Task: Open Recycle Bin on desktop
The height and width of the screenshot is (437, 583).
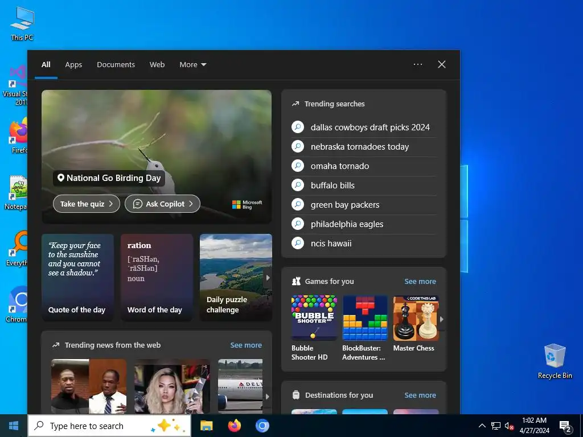Action: 555,361
